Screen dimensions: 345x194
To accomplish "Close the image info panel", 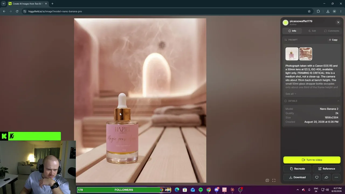I will coord(338,22).
